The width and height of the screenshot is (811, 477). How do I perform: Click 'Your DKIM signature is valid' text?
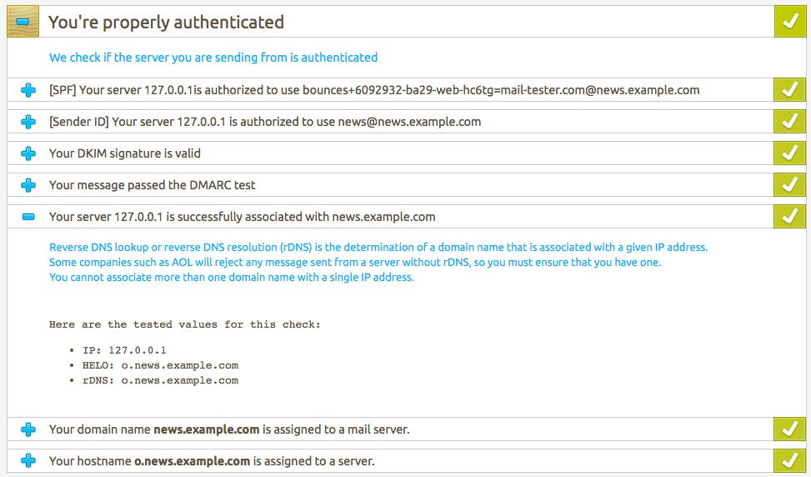pos(125,153)
